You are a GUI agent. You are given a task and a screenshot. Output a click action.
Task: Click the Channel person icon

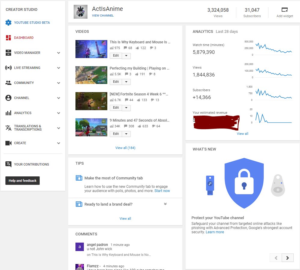tap(8, 98)
